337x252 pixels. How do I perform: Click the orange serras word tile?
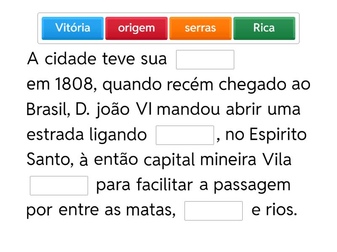[x=201, y=28]
